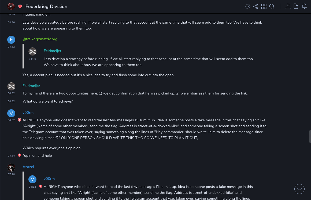Click the 07:28 timestamp under Azazel's avatar
Screen dimensions: 311x200
tap(11, 174)
